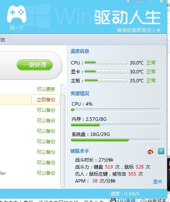Screen dimensions: 170x202
Task: Open the title bar dropdown menu icon
Action: (x=139, y=2)
